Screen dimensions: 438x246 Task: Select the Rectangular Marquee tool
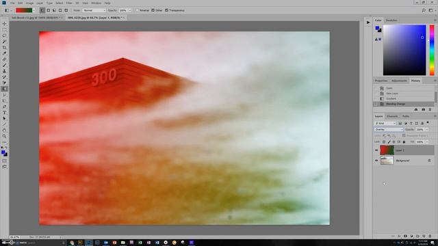click(4, 29)
